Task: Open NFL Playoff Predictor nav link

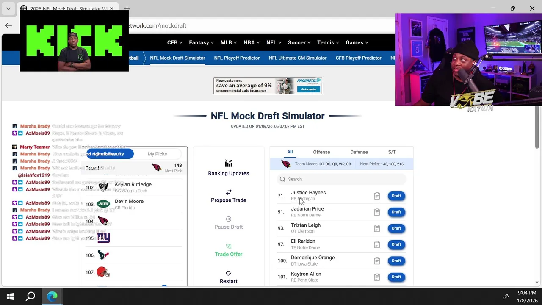Action: pos(237,58)
